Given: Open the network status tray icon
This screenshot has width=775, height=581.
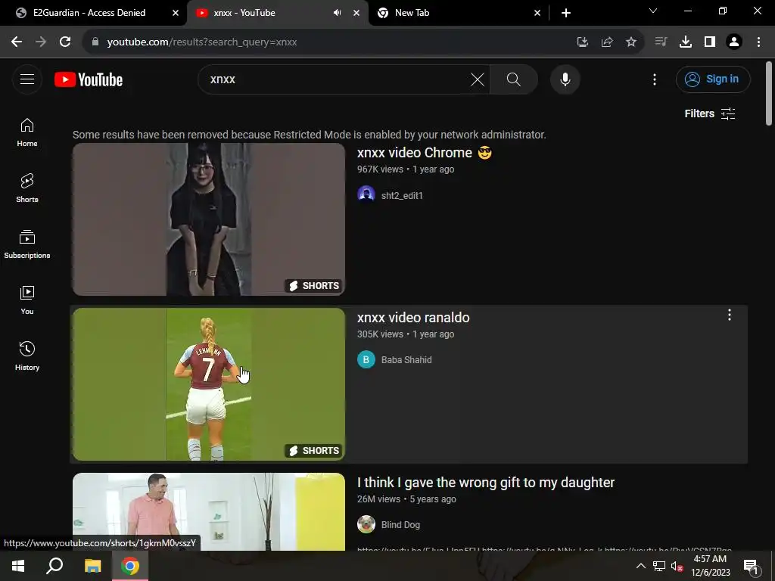Looking at the screenshot, I should pos(659,566).
